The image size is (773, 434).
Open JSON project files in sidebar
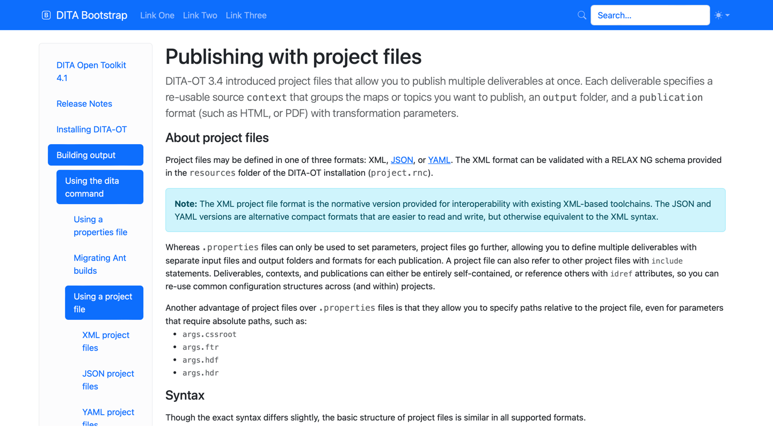[x=108, y=380]
